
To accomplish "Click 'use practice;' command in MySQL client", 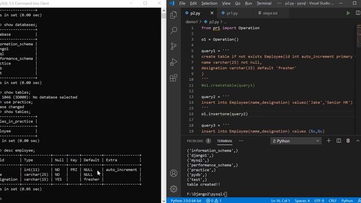I will pos(18,102).
